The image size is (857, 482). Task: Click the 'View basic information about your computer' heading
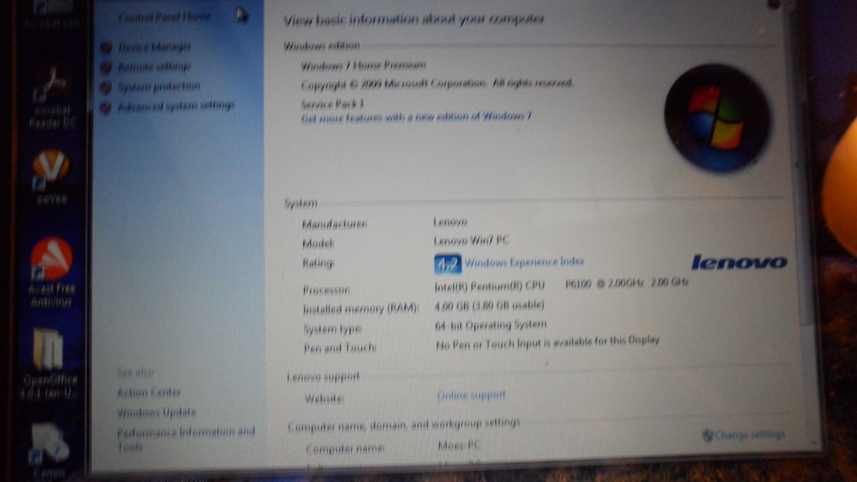coord(414,19)
